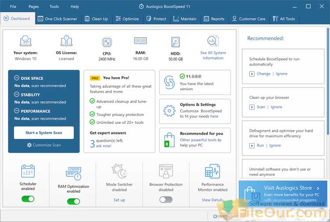
Task: Click the latest version green checkmark
Action: [182, 76]
